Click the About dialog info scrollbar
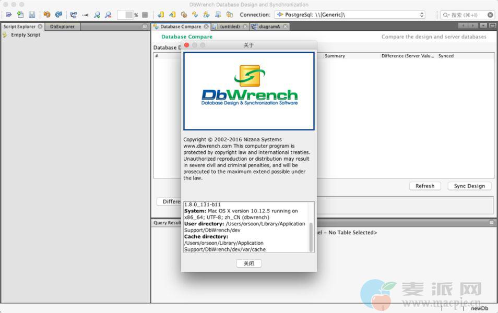 [x=312, y=236]
